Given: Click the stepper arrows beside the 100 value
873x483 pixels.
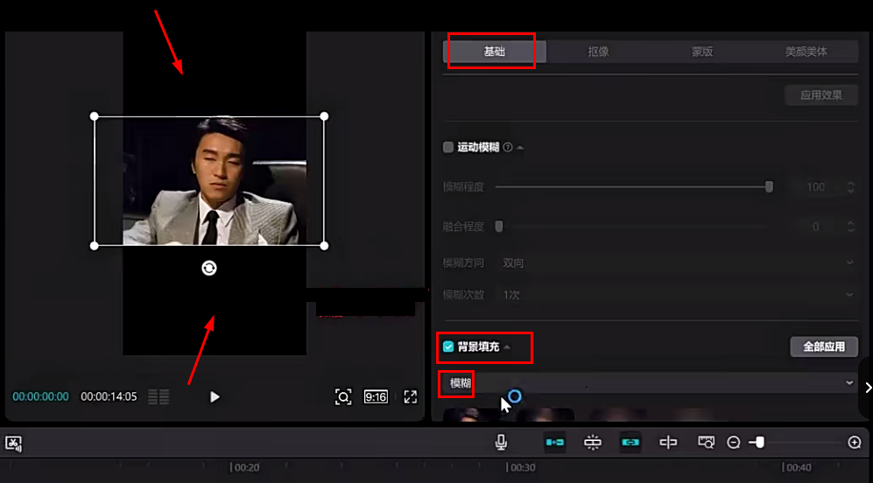Looking at the screenshot, I should click(850, 187).
